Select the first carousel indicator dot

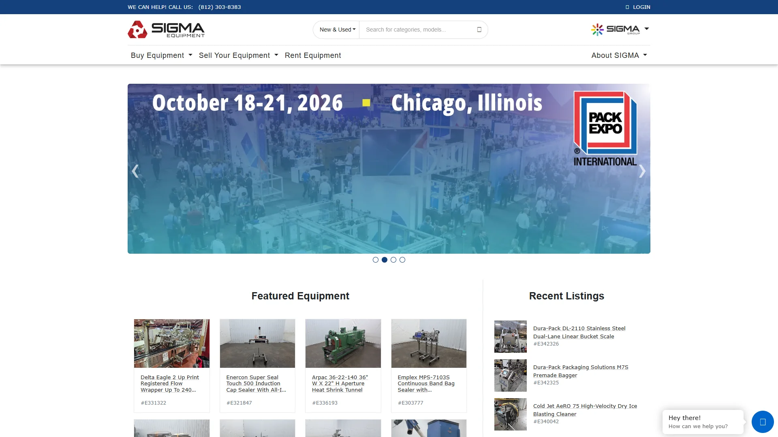pos(376,260)
